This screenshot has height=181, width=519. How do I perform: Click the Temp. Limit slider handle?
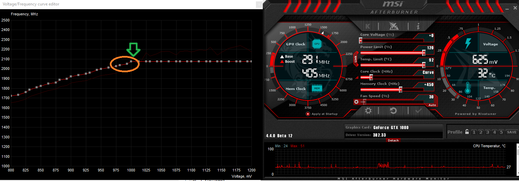(x=424, y=65)
